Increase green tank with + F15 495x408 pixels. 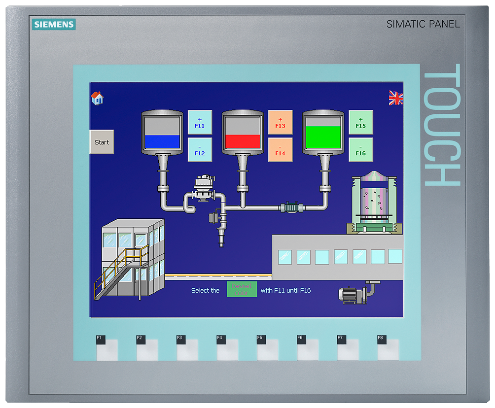coord(361,123)
